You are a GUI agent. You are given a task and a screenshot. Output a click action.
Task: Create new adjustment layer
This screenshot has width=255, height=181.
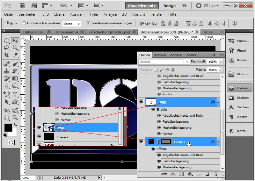tap(190, 174)
